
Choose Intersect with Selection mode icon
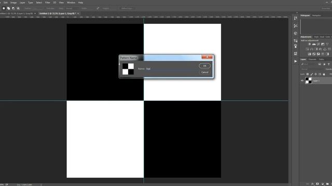pyautogui.click(x=18, y=8)
